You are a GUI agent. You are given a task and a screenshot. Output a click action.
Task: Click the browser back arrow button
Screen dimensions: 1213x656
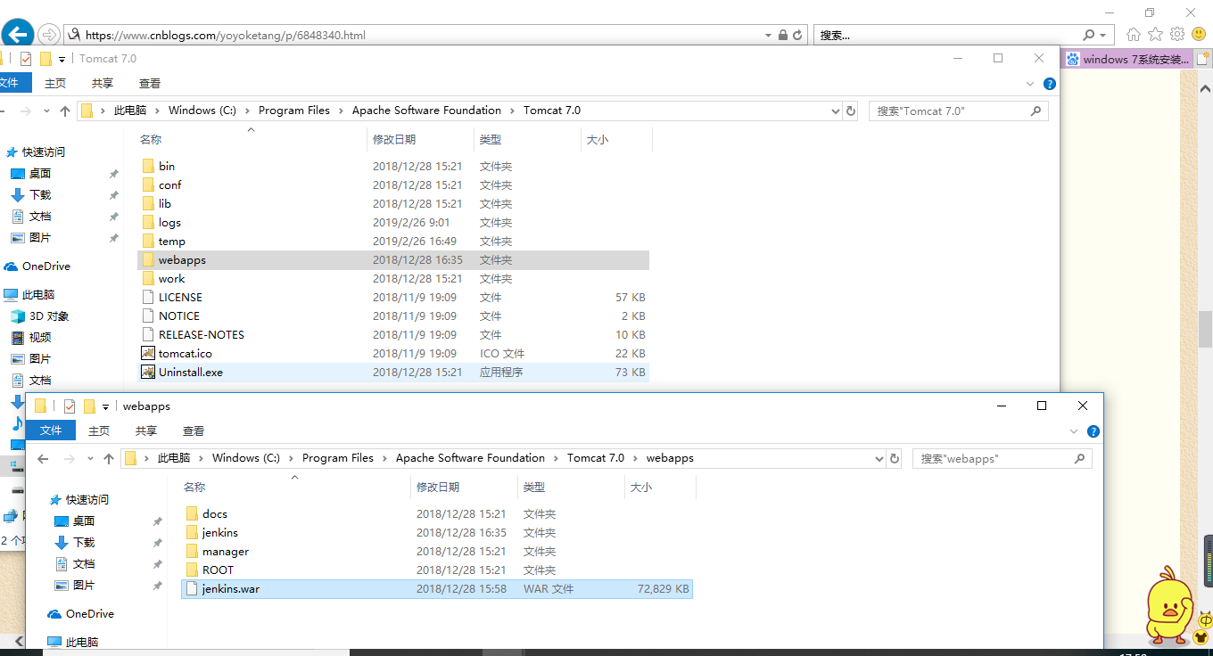click(17, 35)
